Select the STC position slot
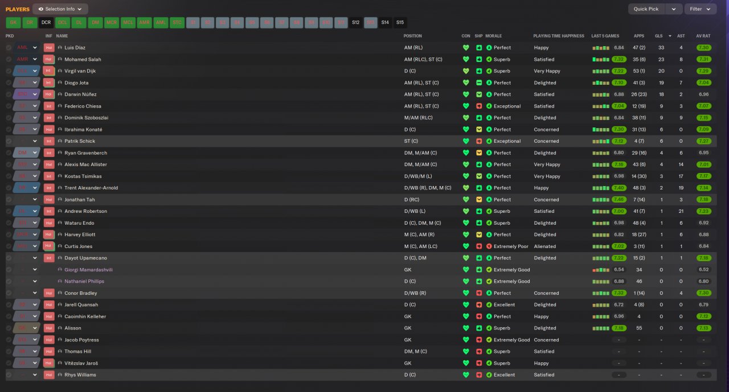The height and width of the screenshot is (392, 729). (177, 23)
